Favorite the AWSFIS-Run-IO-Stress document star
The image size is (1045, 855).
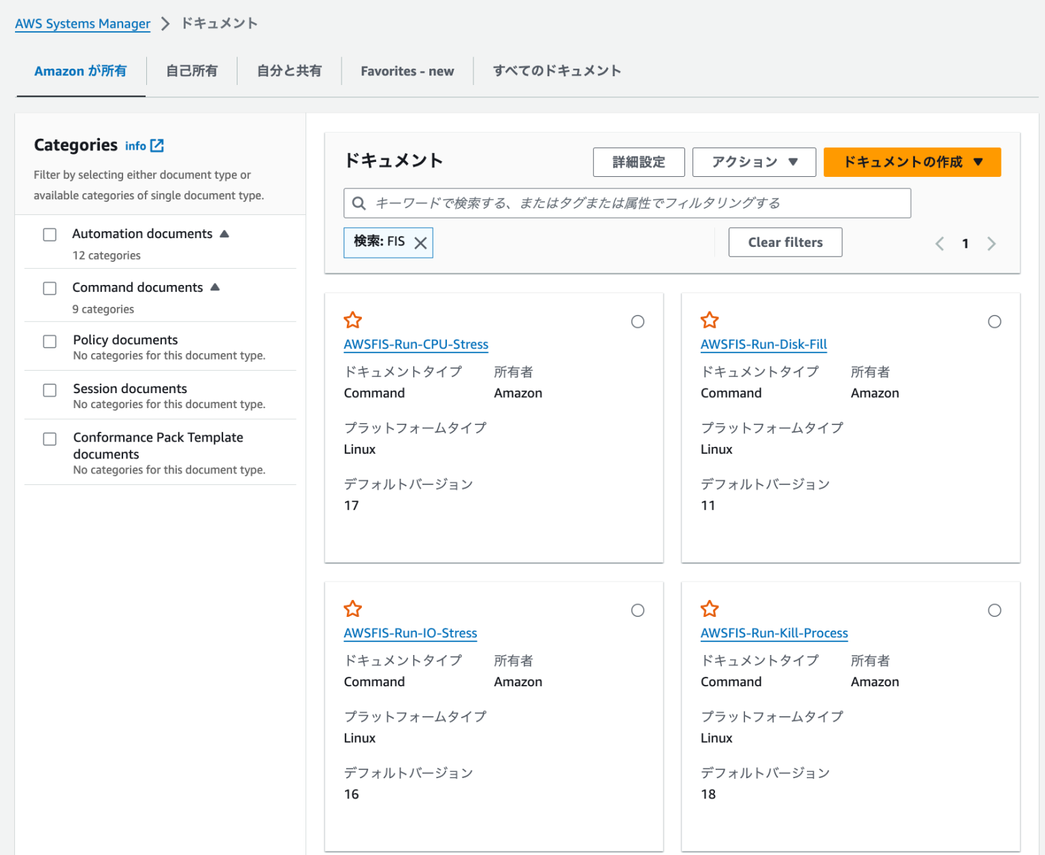(353, 609)
